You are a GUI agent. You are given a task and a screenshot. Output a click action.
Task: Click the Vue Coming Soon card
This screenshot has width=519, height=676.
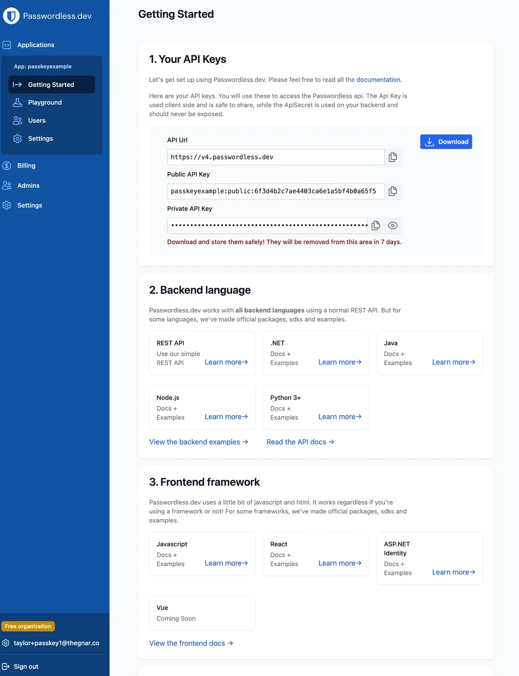pos(202,613)
